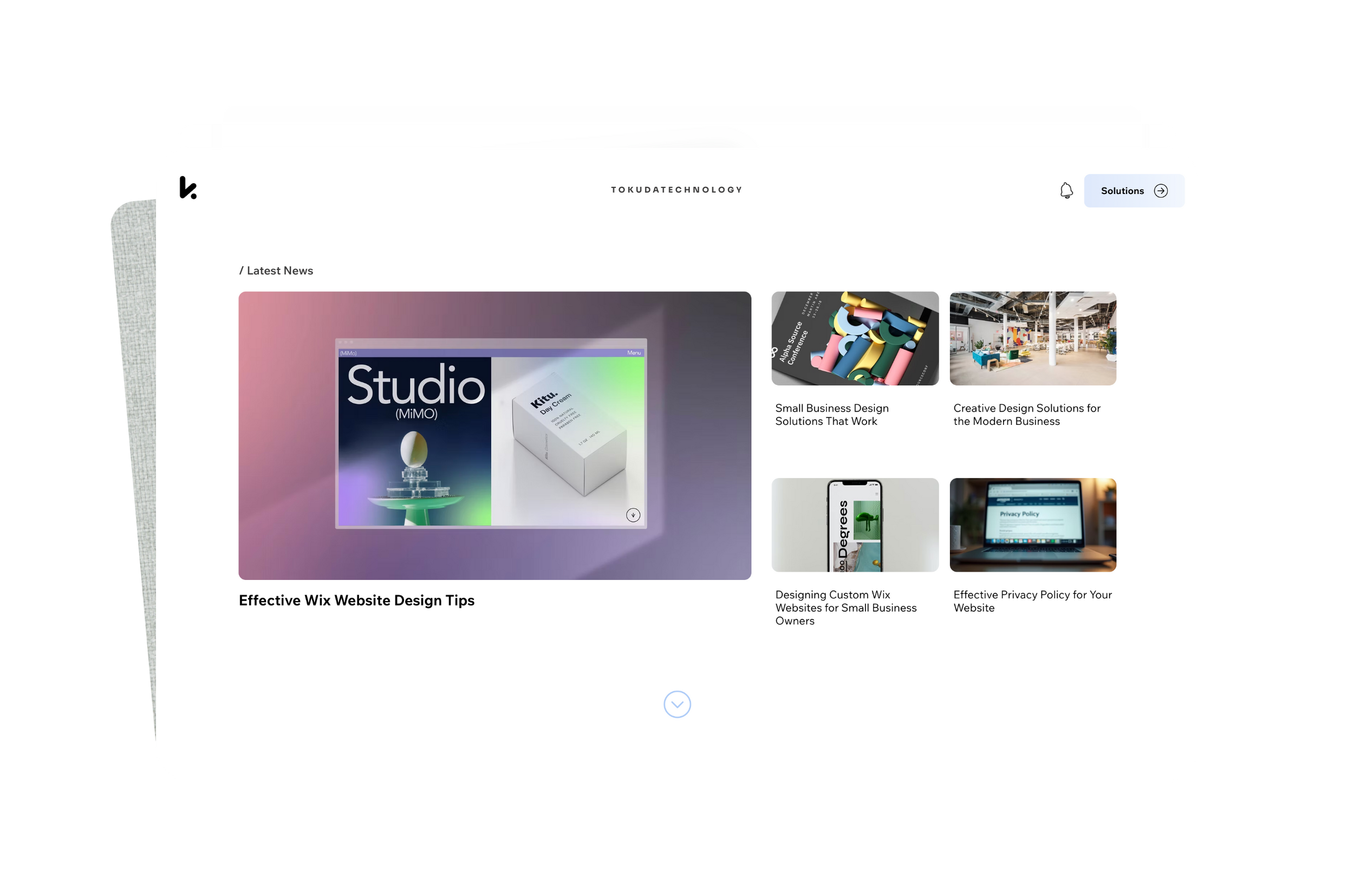The width and height of the screenshot is (1354, 885).
Task: Open the modern office interior thumbnail
Action: [x=1033, y=339]
